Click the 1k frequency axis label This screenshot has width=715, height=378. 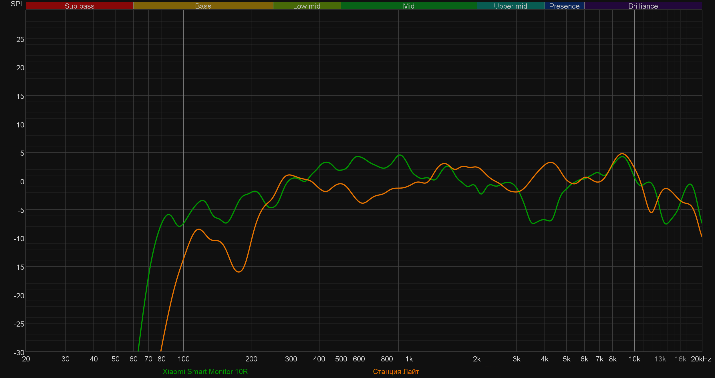pos(409,359)
